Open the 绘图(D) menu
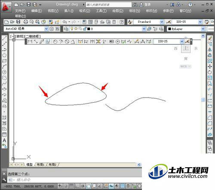Viewport: 215px width, 190px height. [118, 11]
